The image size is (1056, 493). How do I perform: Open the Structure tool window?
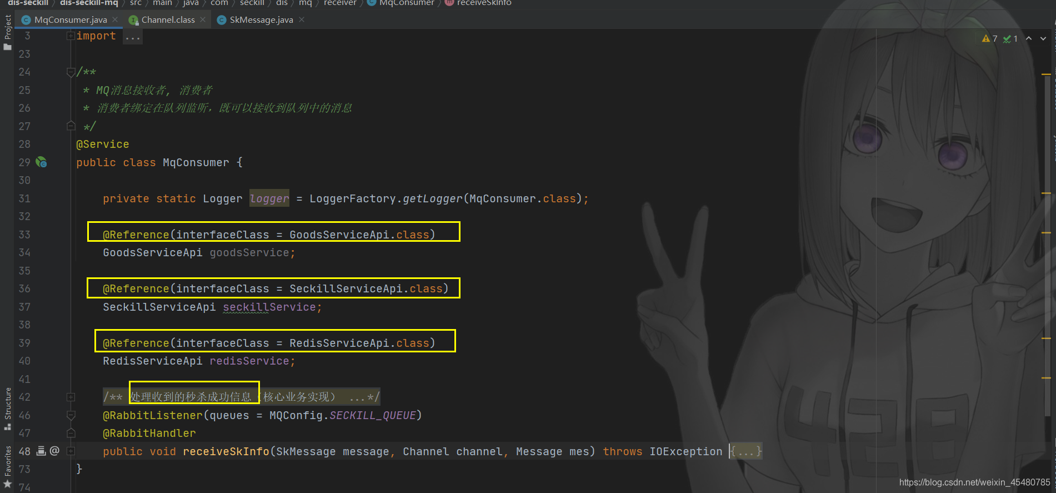pyautogui.click(x=8, y=409)
